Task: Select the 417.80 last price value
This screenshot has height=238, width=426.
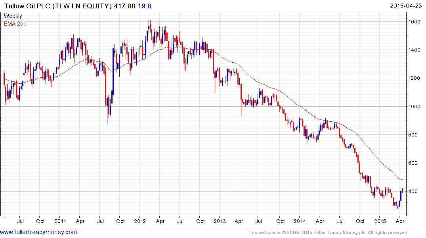Action: click(124, 6)
